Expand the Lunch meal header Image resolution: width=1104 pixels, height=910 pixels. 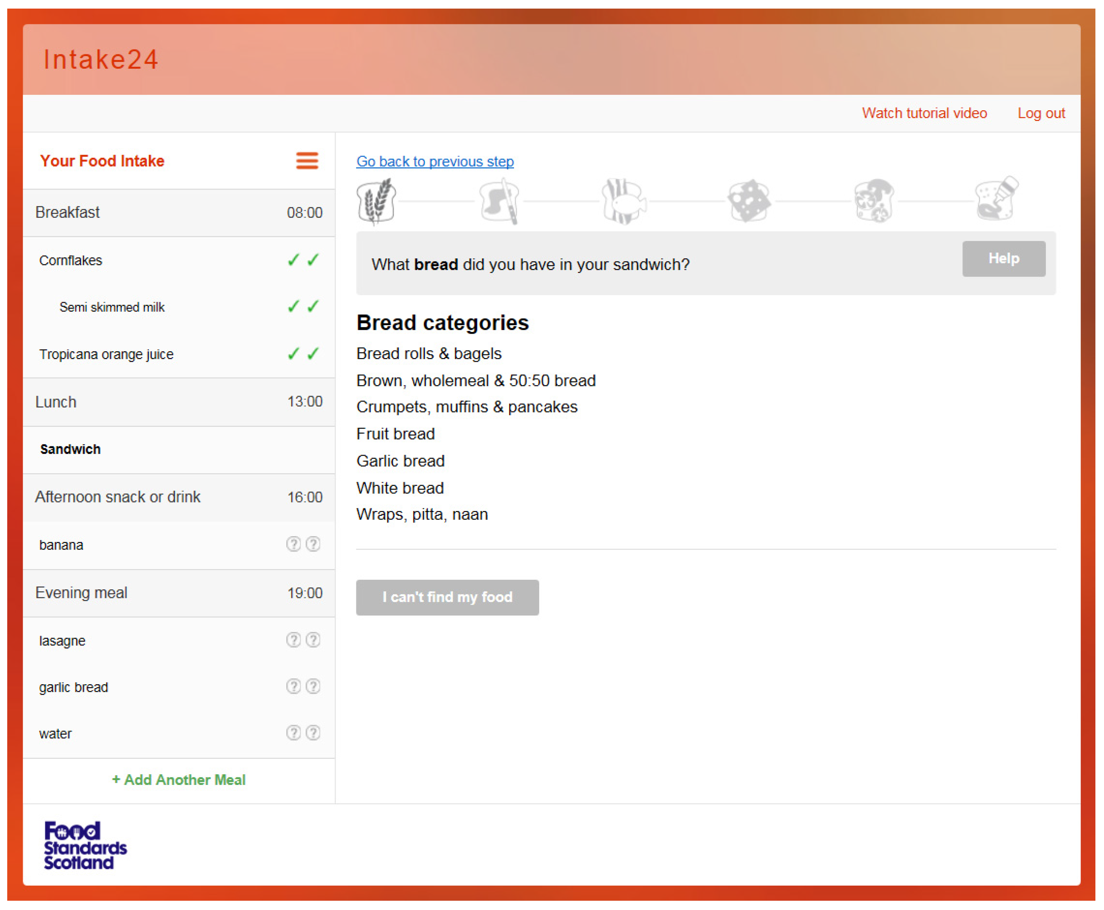(x=178, y=402)
